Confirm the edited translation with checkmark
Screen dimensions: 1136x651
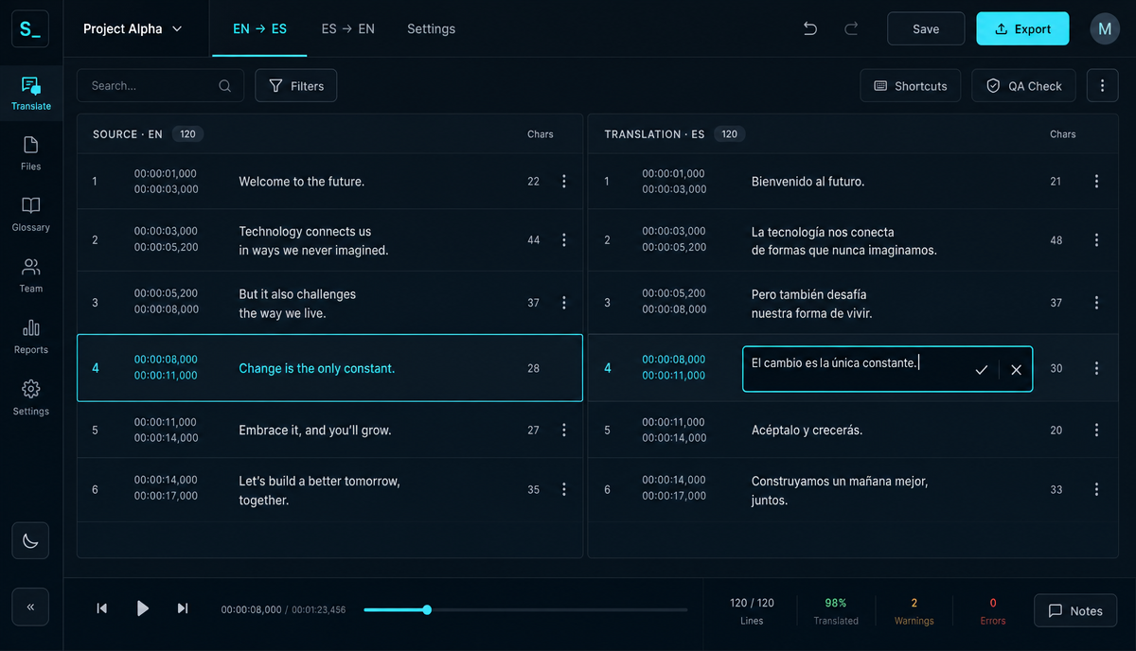click(981, 370)
